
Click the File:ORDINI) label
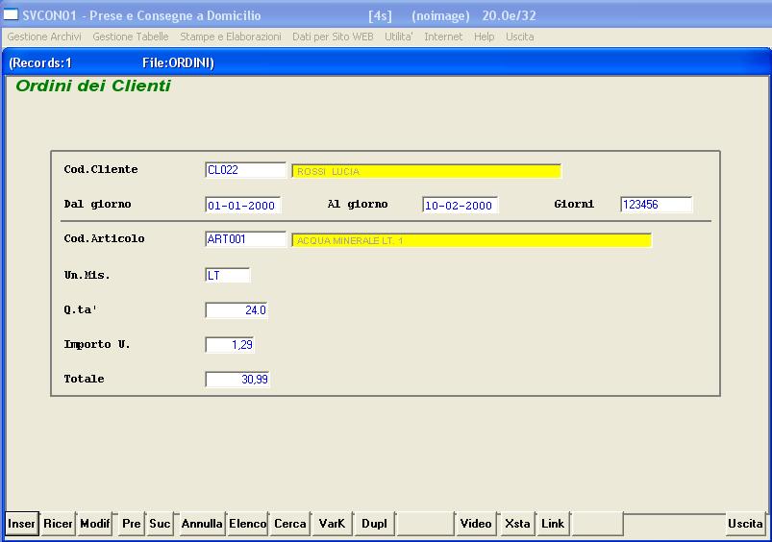coord(178,63)
